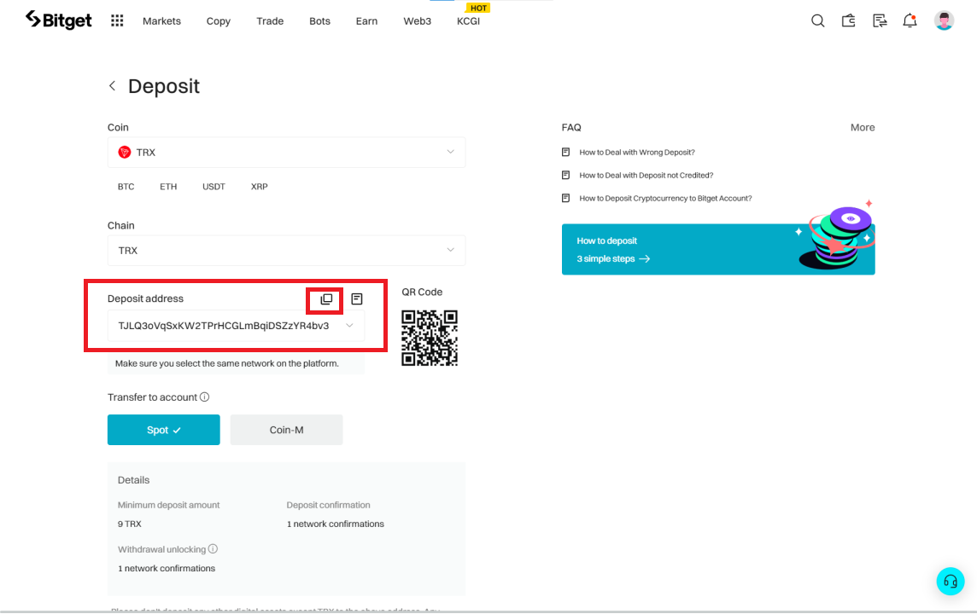Image resolution: width=977 pixels, height=614 pixels.
Task: Open the customer support headset button
Action: click(x=951, y=582)
